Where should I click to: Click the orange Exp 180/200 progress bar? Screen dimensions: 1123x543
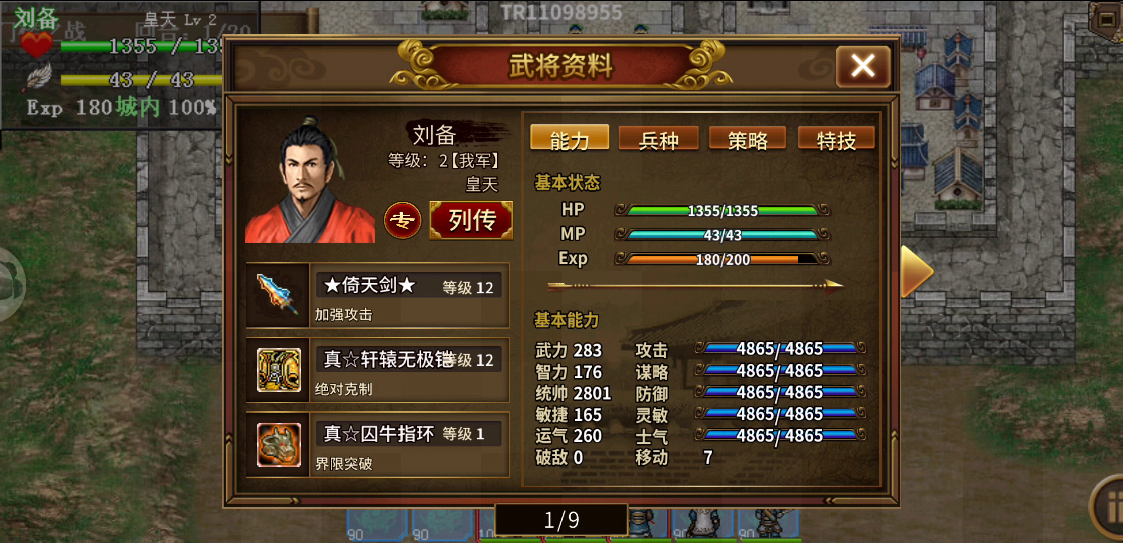pyautogui.click(x=723, y=259)
